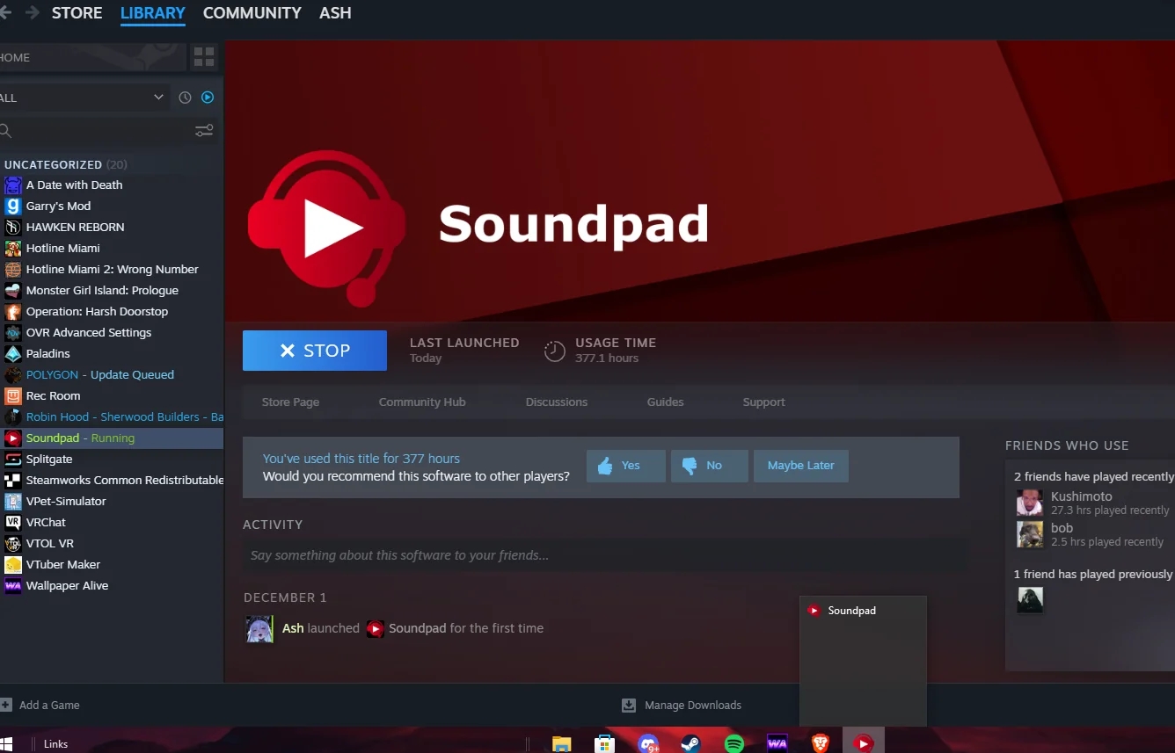This screenshot has width=1175, height=753.
Task: Click the activity post text field
Action: pos(602,555)
